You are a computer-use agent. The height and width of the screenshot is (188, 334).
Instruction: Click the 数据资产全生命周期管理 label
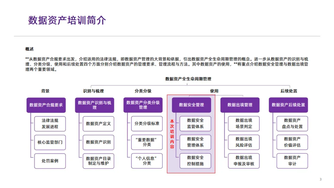188,79
